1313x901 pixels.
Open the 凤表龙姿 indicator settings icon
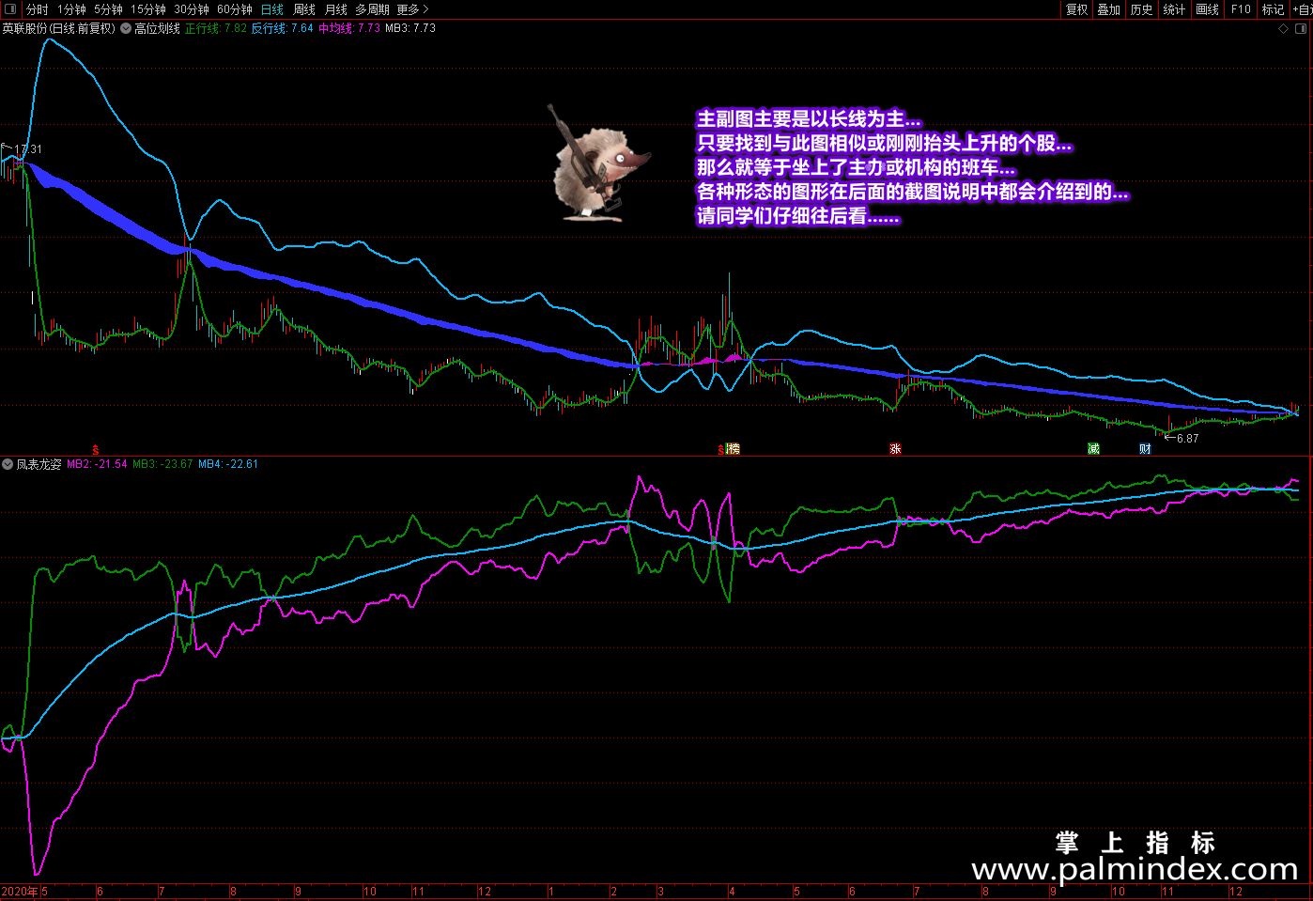click(x=8, y=464)
